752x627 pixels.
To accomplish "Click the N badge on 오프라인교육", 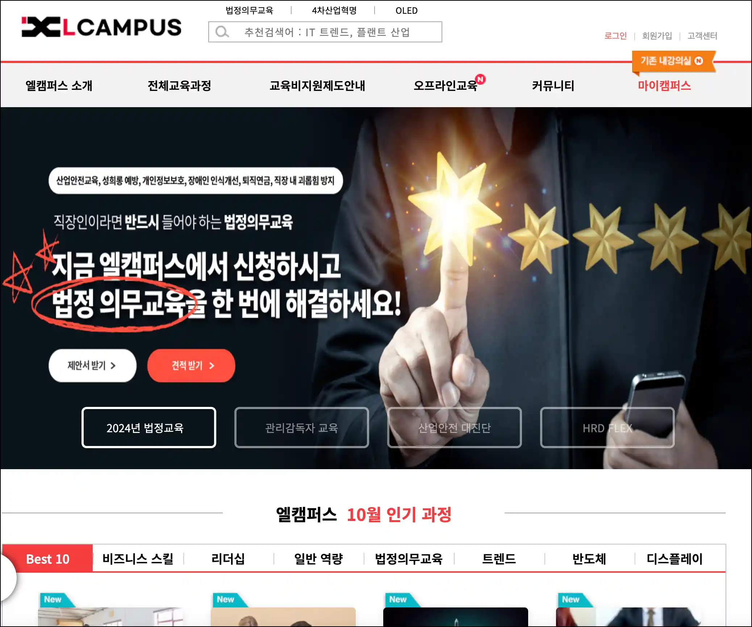I will coord(480,79).
